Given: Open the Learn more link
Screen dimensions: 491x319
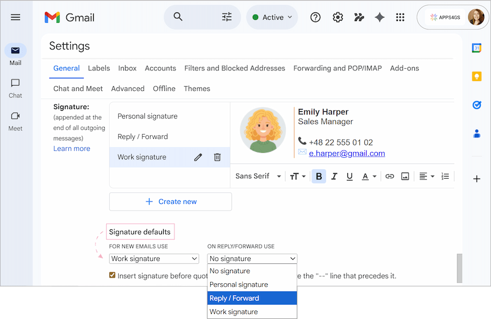Looking at the screenshot, I should (72, 149).
